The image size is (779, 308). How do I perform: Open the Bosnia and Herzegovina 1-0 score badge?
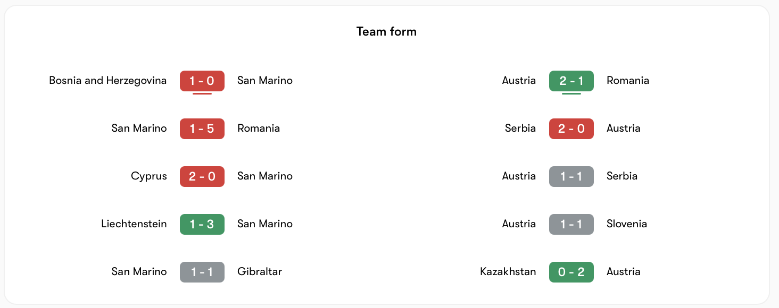click(x=202, y=81)
